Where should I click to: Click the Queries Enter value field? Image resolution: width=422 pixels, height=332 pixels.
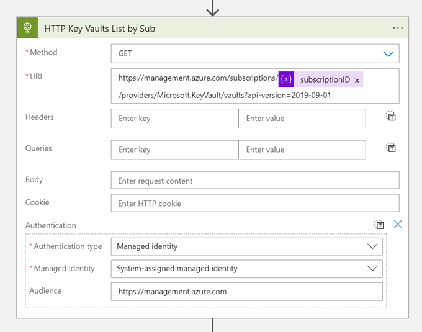302,150
